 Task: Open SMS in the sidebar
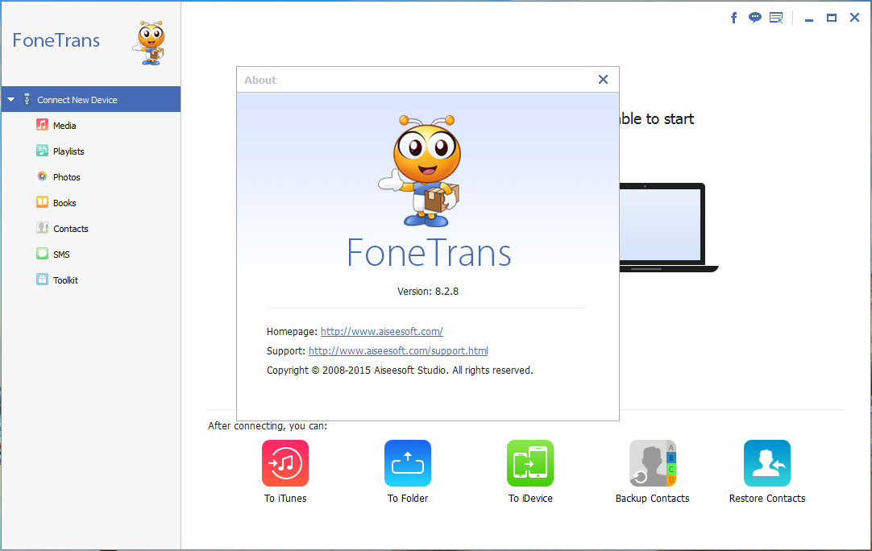61,255
